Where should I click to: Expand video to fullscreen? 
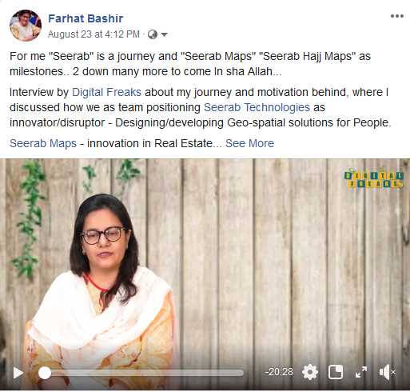[x=361, y=372]
